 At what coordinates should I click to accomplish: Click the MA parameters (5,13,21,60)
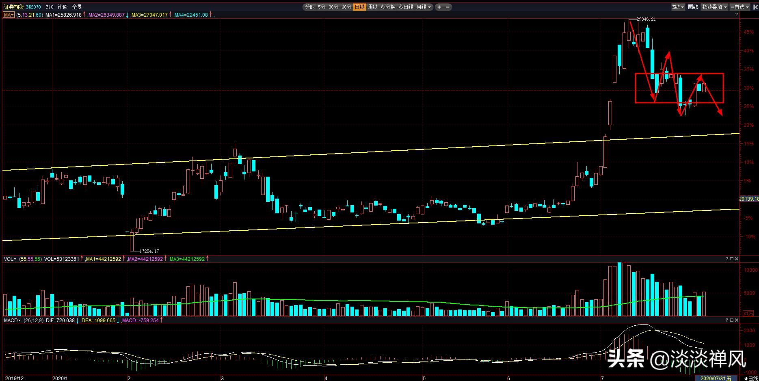pos(30,15)
